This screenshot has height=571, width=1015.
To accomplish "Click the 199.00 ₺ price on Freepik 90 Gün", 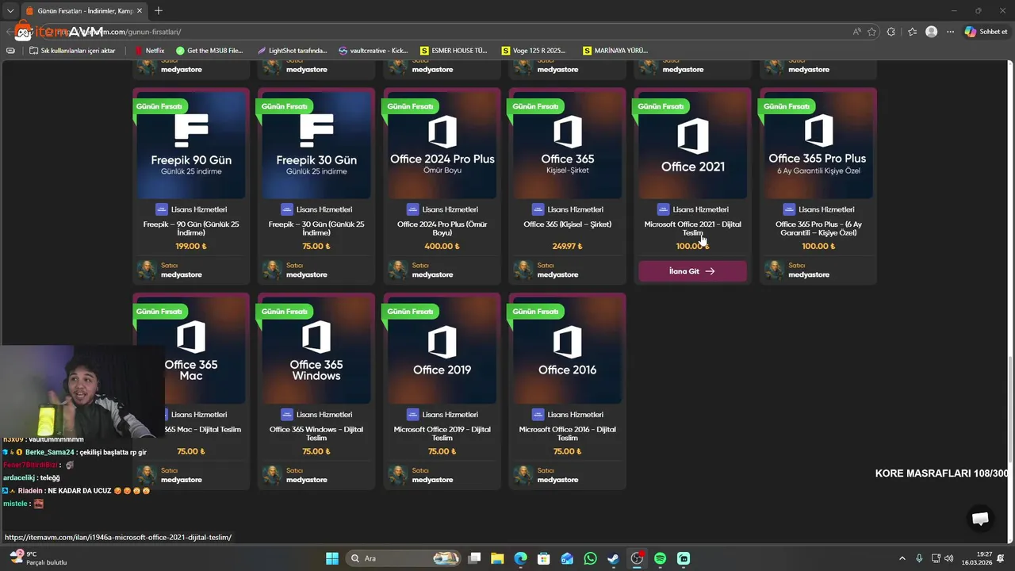I will pyautogui.click(x=191, y=246).
